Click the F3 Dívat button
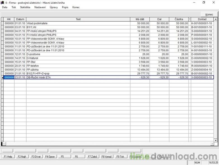Viewport: 219px width, 165px height. click(x=36, y=157)
